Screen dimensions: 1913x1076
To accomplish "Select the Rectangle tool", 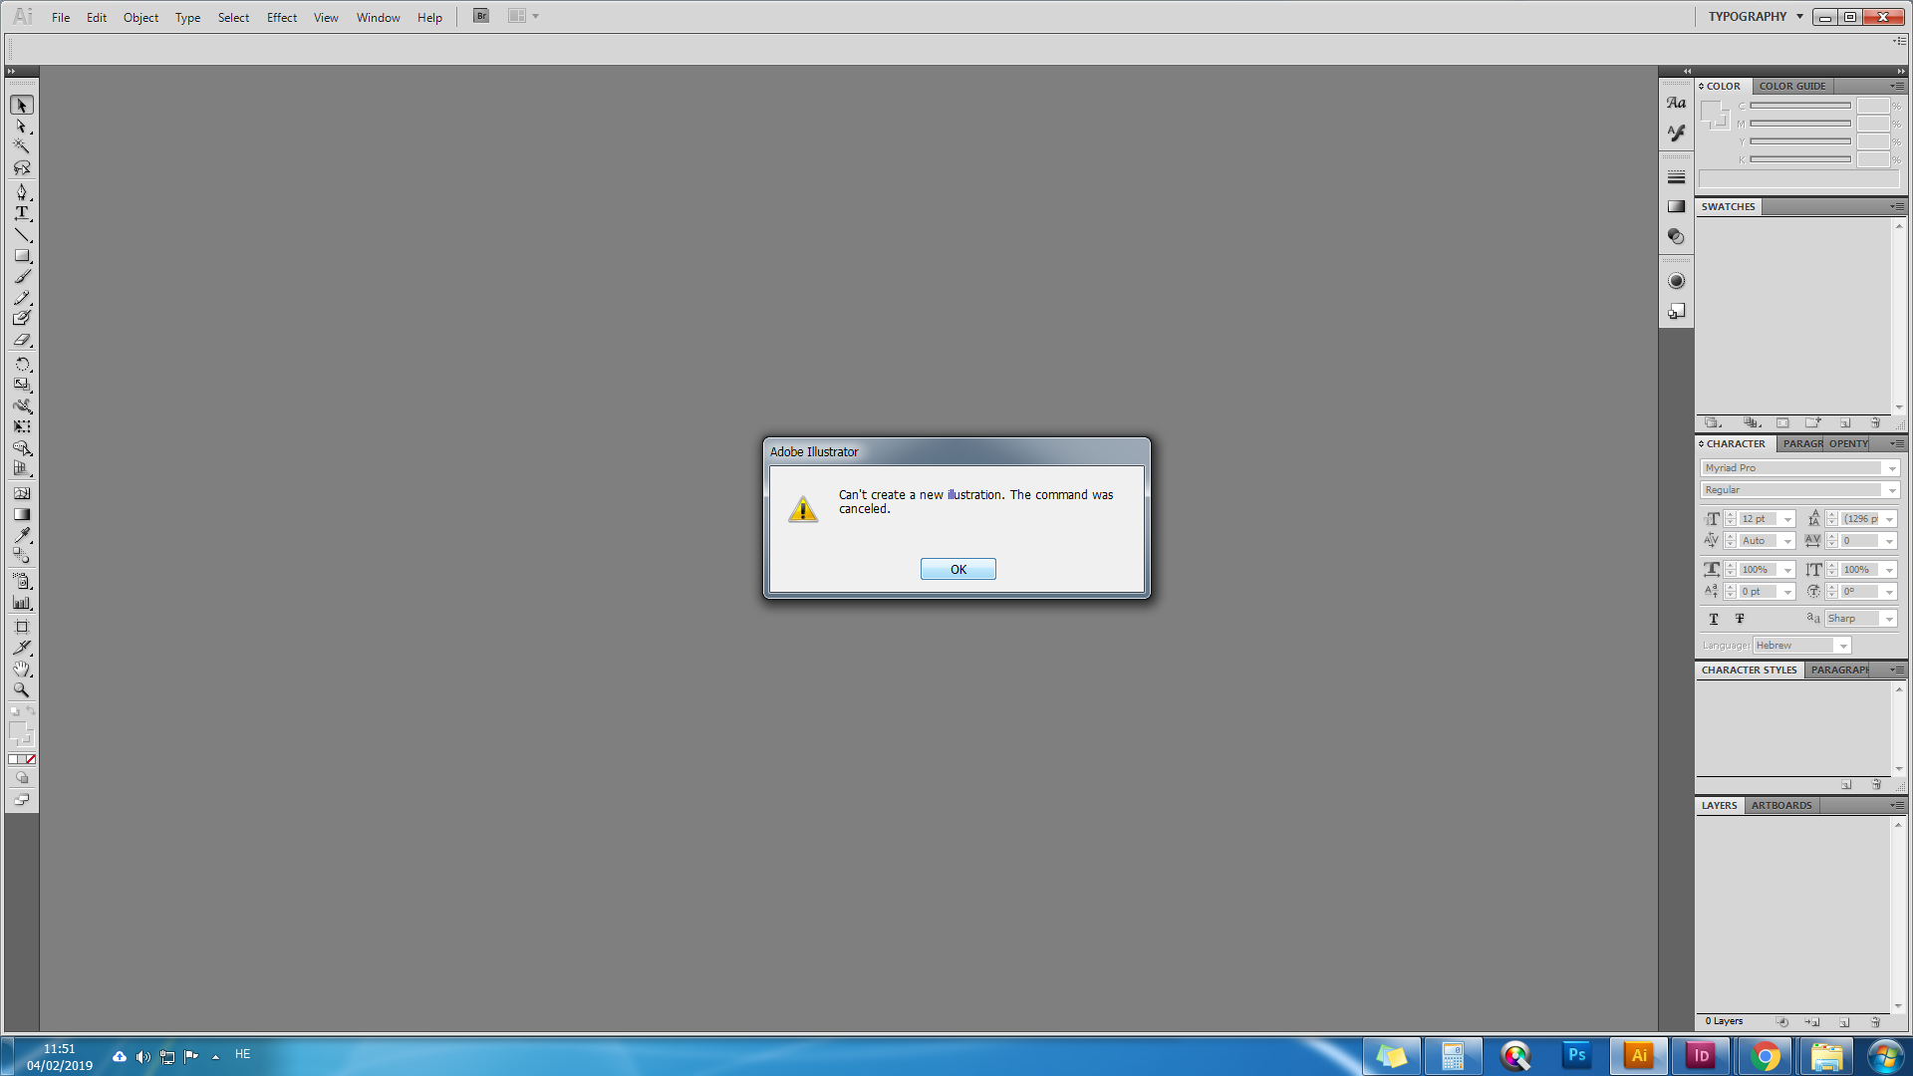I will [21, 256].
